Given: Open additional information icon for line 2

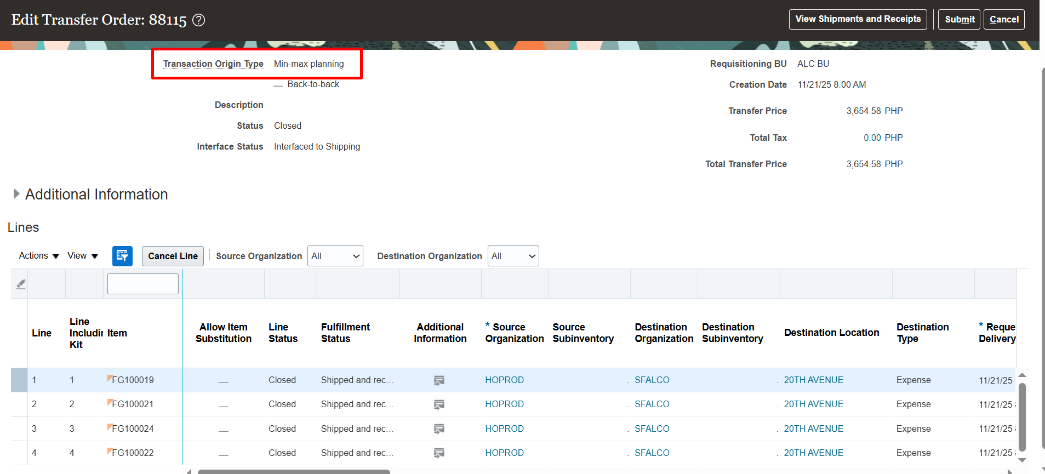Looking at the screenshot, I should [x=439, y=404].
